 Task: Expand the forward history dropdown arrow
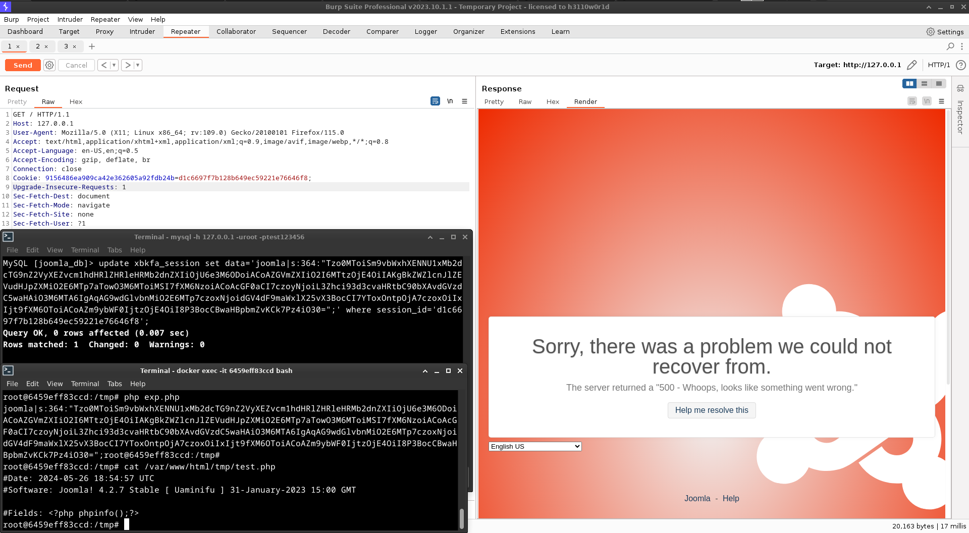tap(138, 65)
